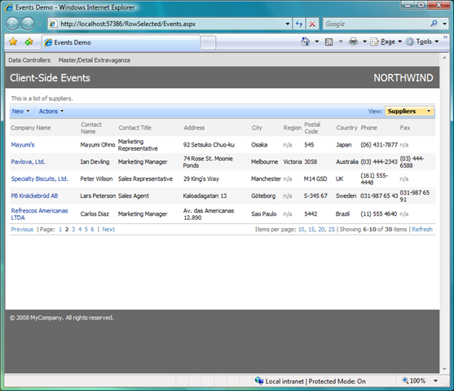Open the Data Controllers menu item
Screen dimensions: 454x391
(29, 60)
